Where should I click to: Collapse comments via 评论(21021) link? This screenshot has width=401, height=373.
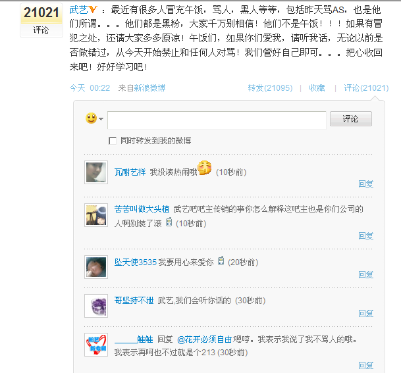point(366,88)
